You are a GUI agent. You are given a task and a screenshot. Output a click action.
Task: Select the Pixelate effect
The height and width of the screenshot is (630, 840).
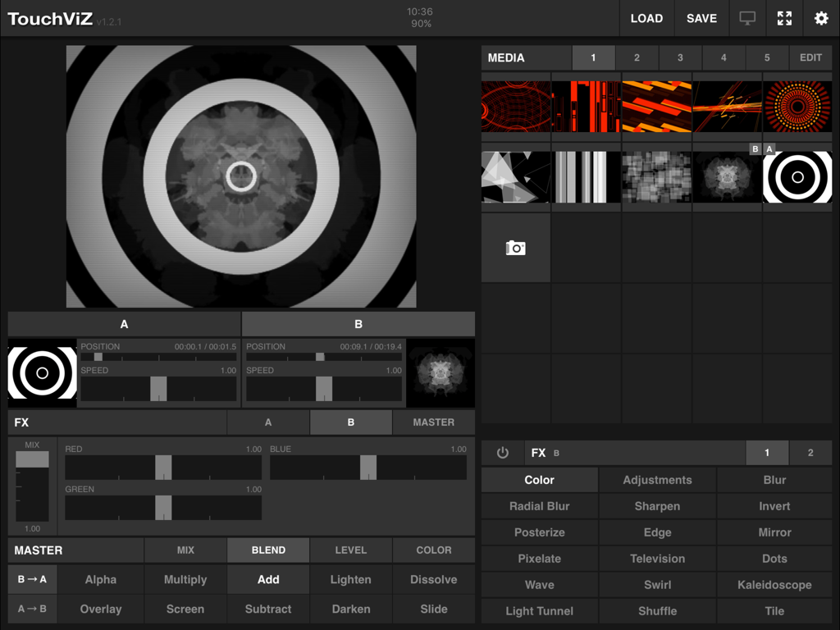point(539,559)
